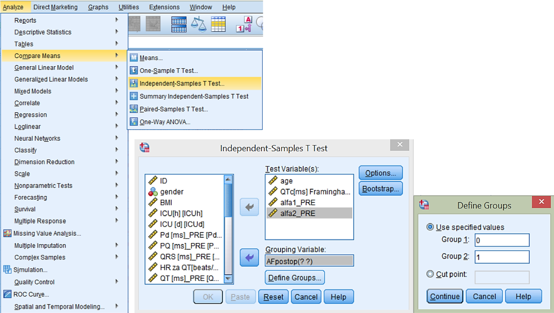Open the Graphs menu
Image resolution: width=554 pixels, height=313 pixels.
[x=98, y=7]
